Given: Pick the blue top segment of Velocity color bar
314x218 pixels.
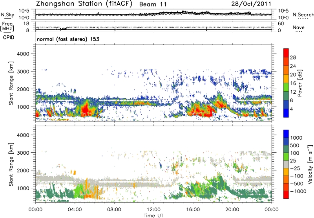Looking at the screenshot, I should click(x=286, y=134).
